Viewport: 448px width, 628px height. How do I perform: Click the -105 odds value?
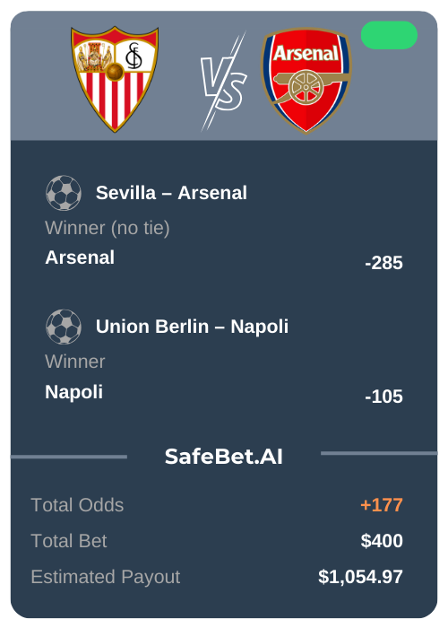(x=383, y=397)
